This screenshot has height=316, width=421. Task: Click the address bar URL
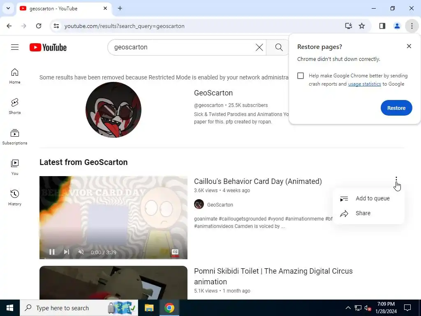[124, 26]
